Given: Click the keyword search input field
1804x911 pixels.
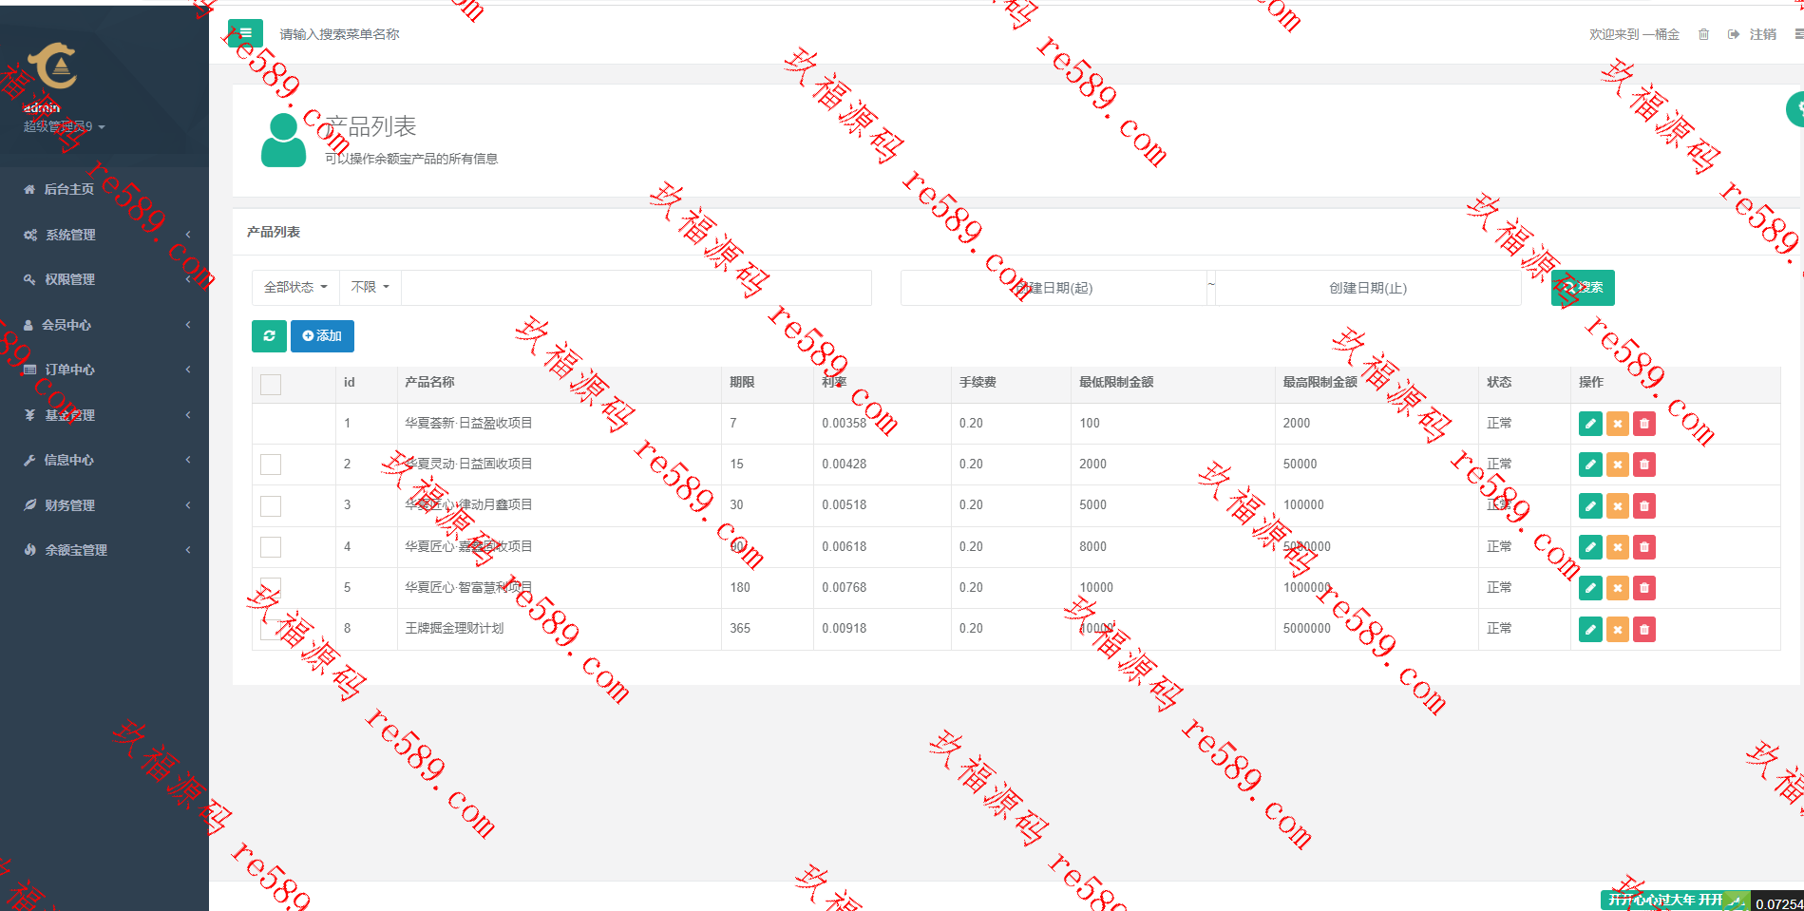Looking at the screenshot, I should (x=636, y=287).
